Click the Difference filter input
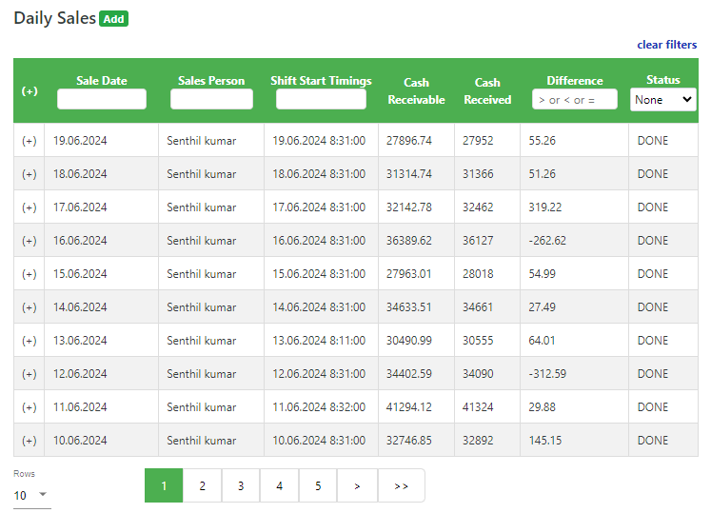The image size is (711, 513). tap(574, 100)
